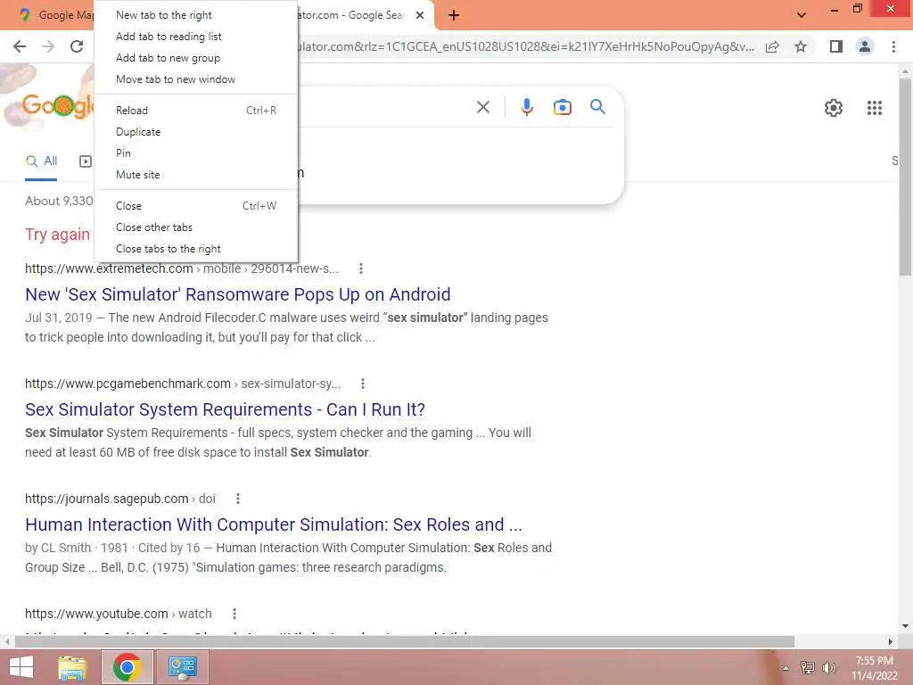913x685 pixels.
Task: Open a new tab with plus button
Action: [454, 16]
